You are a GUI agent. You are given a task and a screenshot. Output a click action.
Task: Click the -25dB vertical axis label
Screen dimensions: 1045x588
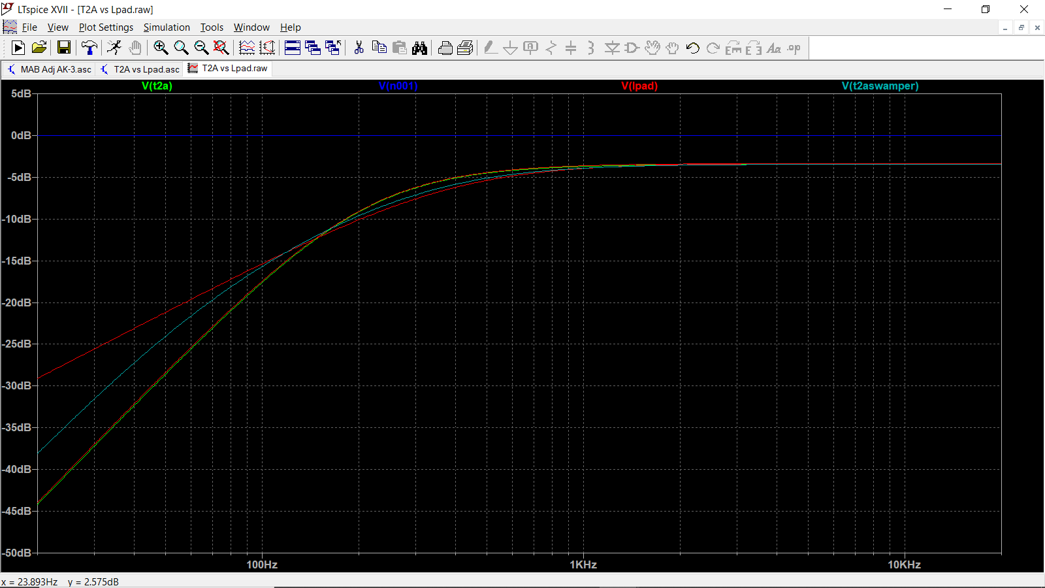17,344
